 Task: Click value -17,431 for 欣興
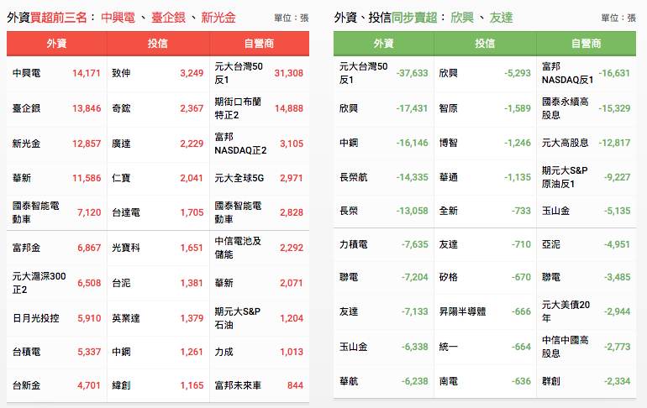(x=413, y=108)
